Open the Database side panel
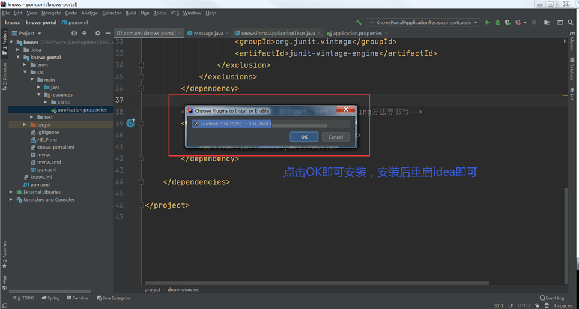This screenshot has width=579, height=309. [572, 69]
